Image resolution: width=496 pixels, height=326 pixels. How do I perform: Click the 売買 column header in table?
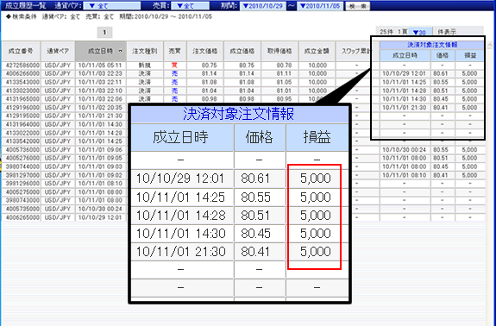[x=175, y=51]
